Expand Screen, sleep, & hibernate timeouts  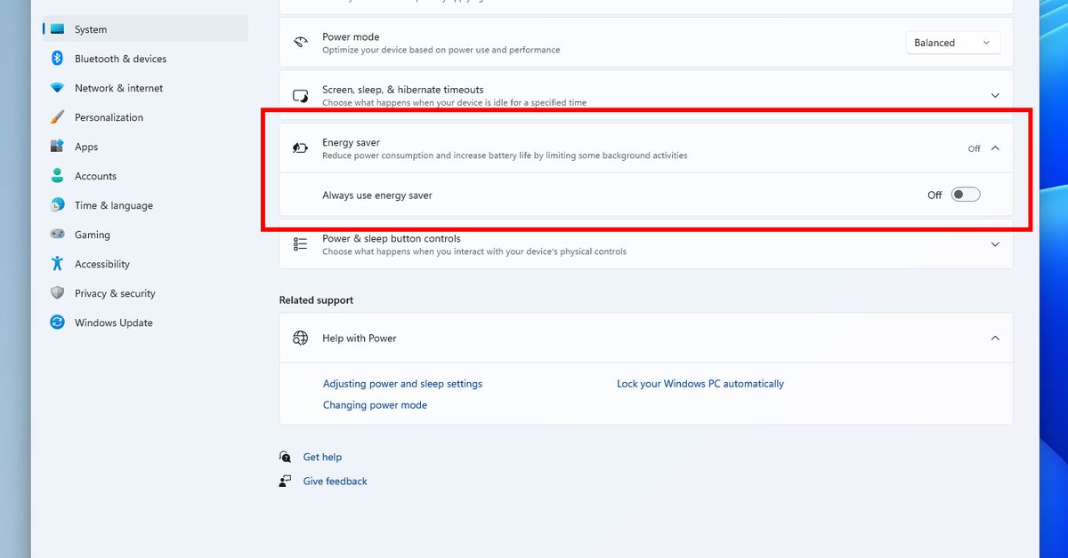[x=995, y=96]
